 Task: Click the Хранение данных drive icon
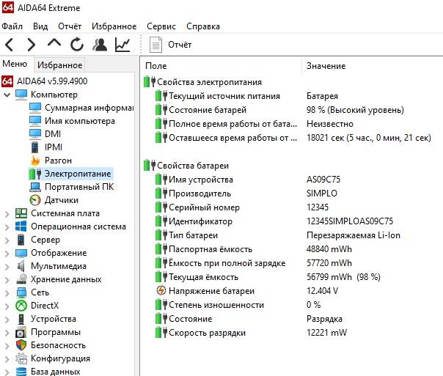(21, 279)
